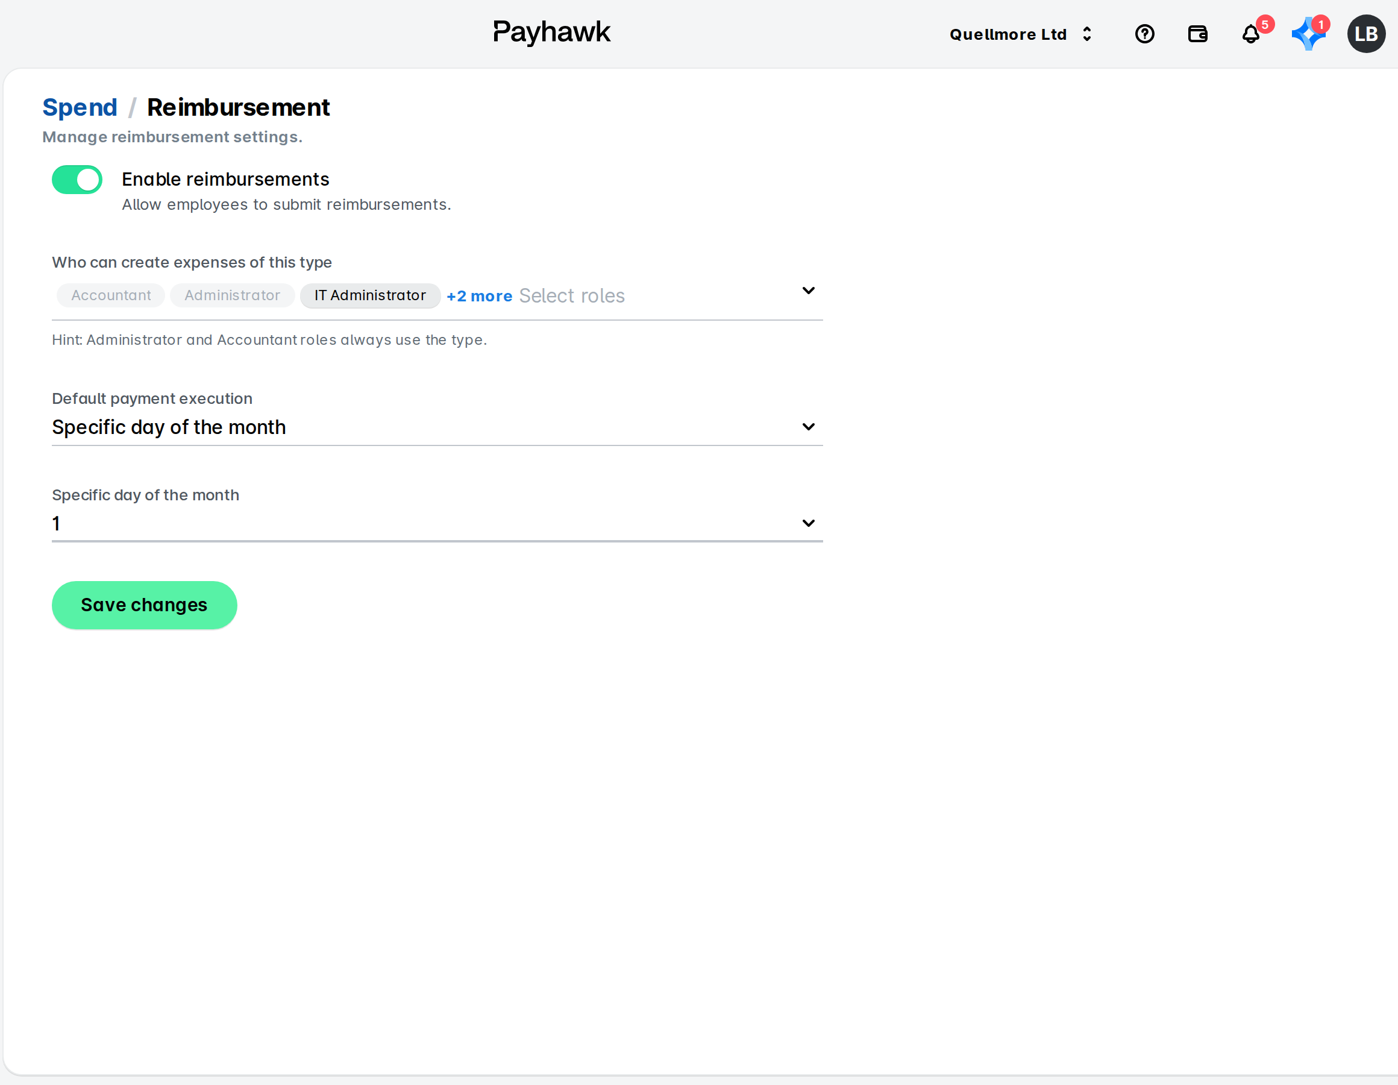Click the Reimbursement page title
Image resolution: width=1398 pixels, height=1085 pixels.
(238, 107)
